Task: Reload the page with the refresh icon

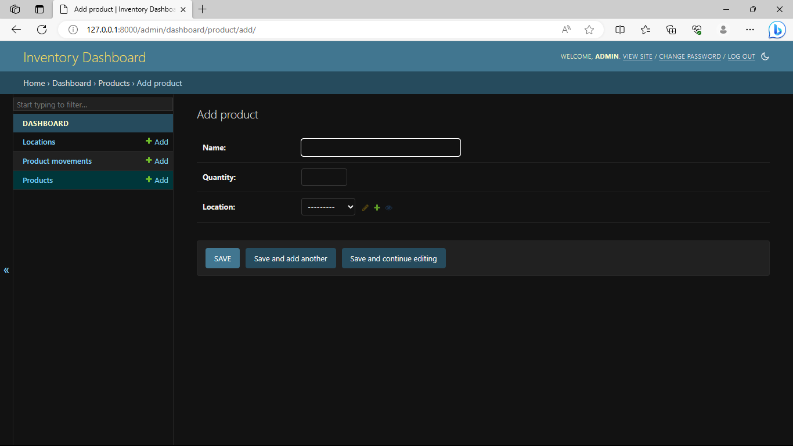Action: coord(41,30)
